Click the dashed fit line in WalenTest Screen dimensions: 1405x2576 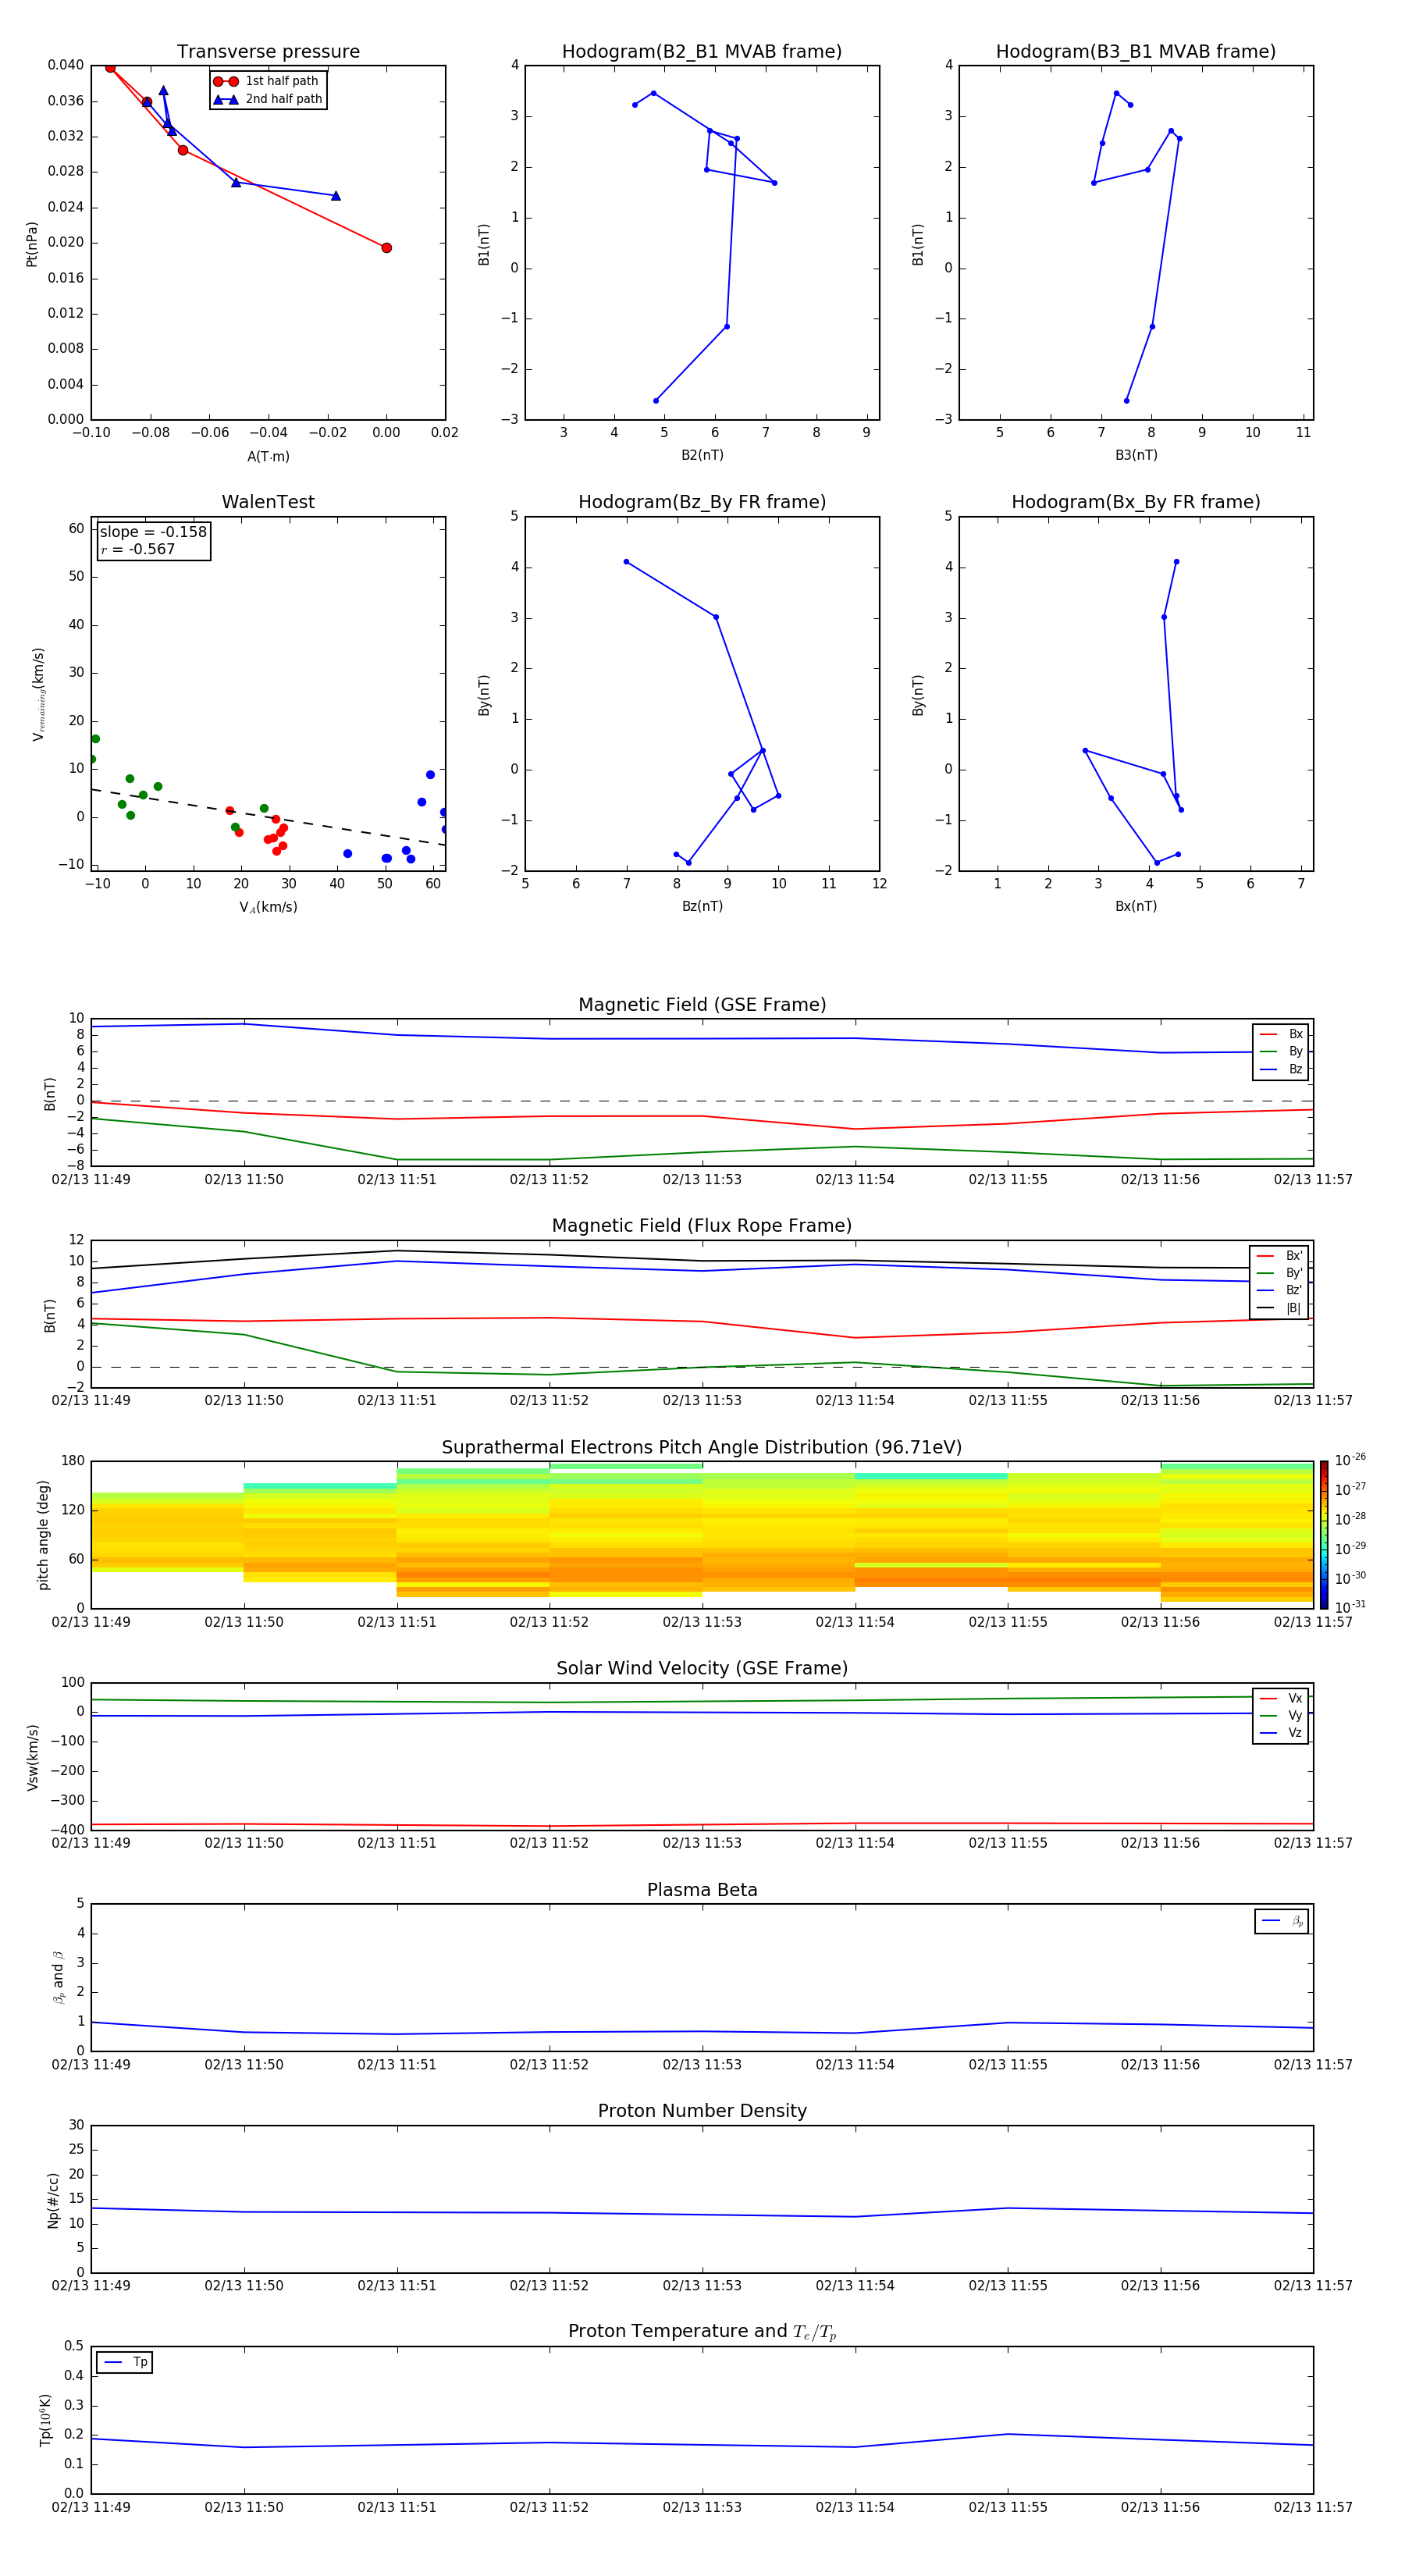[268, 817]
